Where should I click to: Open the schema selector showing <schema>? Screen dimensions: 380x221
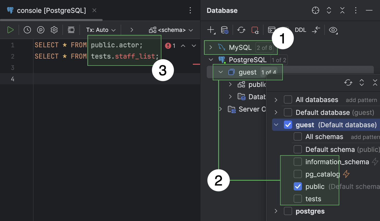click(171, 30)
